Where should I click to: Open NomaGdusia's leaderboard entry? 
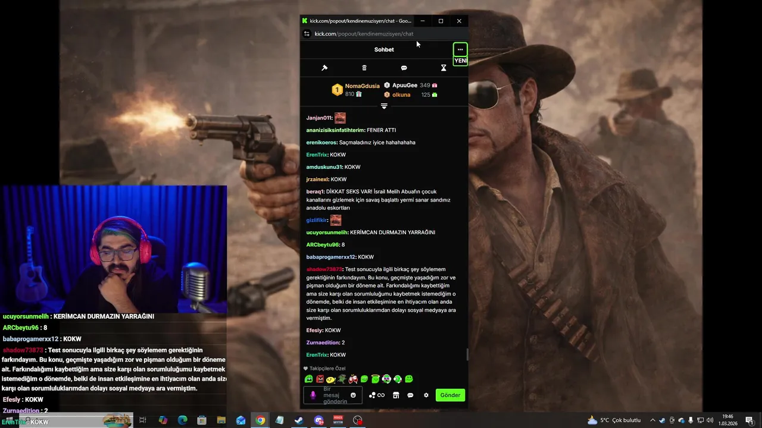(x=355, y=90)
